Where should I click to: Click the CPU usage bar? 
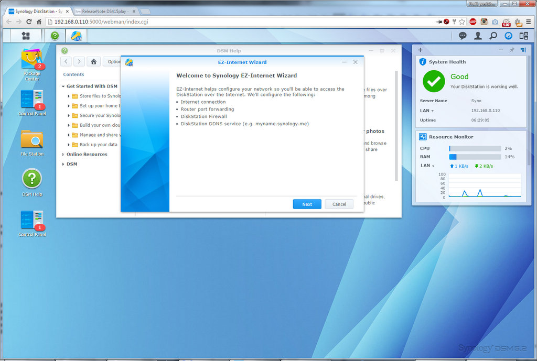(x=475, y=148)
